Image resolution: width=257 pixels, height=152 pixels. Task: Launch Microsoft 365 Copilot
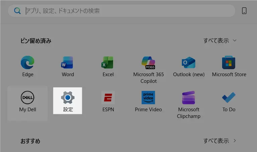pyautogui.click(x=148, y=69)
